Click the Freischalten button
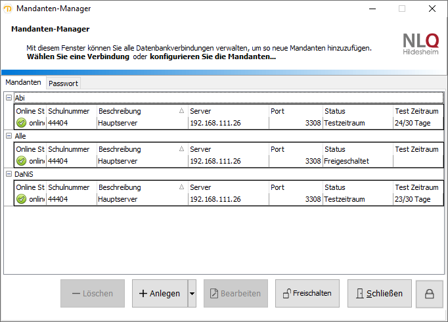The image size is (448, 322). [307, 294]
